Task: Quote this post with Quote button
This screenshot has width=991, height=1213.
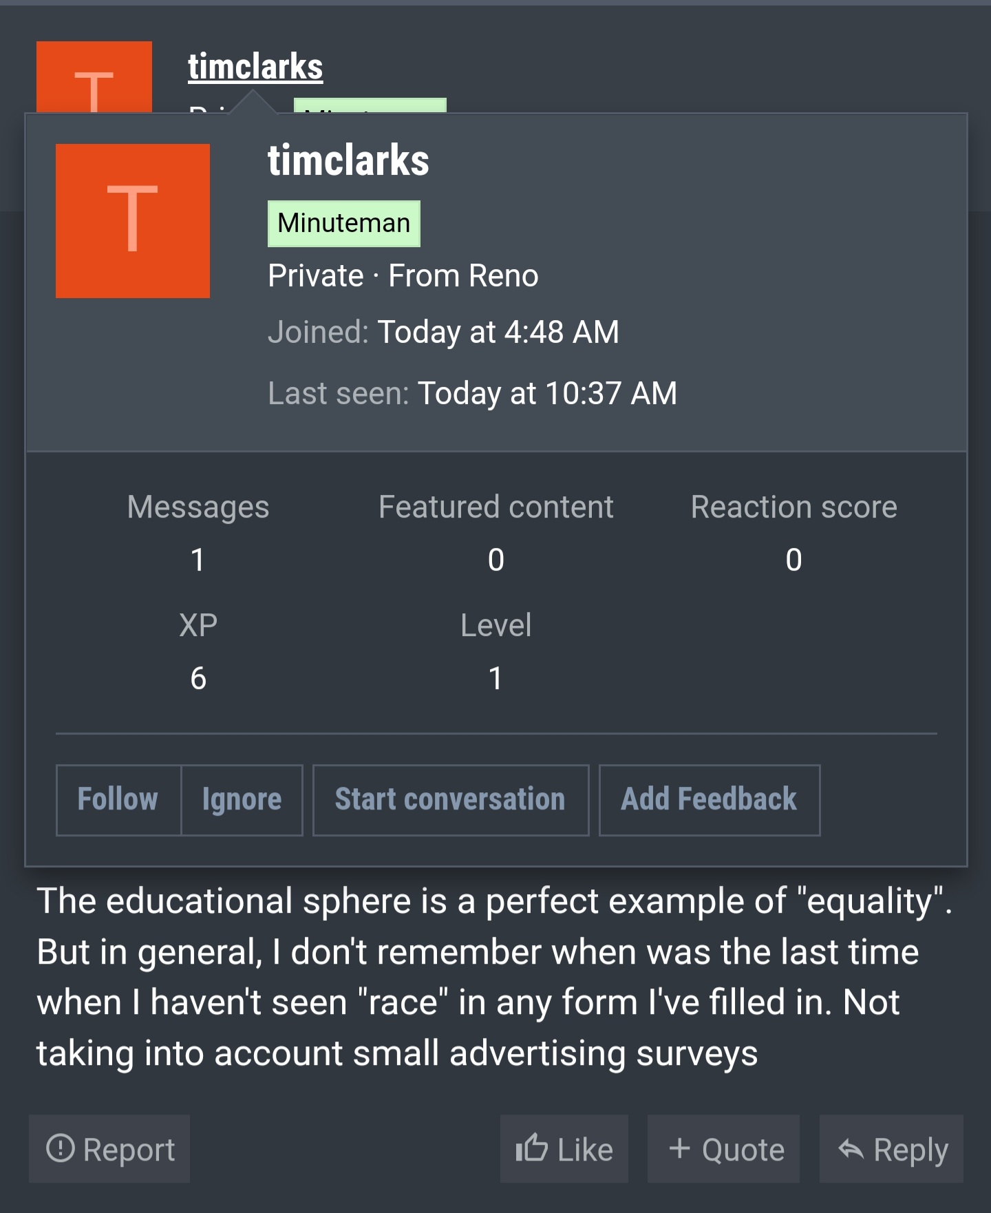Action: point(723,1149)
